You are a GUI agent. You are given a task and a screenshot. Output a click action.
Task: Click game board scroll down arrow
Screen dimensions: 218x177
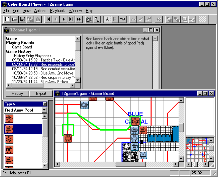pyautogui.click(x=181, y=159)
